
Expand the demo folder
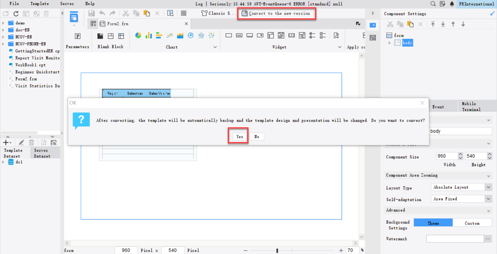click(3, 23)
